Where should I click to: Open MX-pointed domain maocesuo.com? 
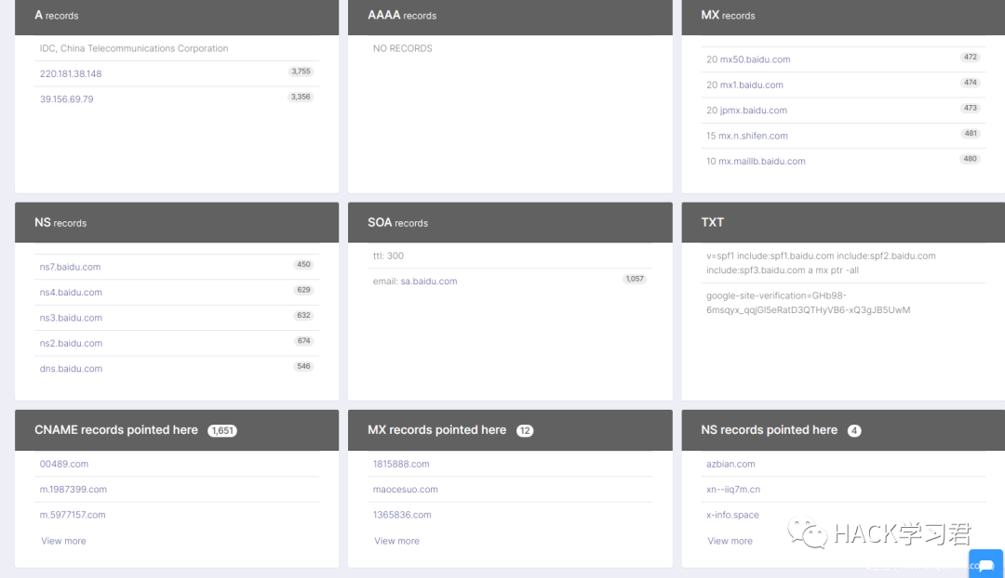coord(405,490)
